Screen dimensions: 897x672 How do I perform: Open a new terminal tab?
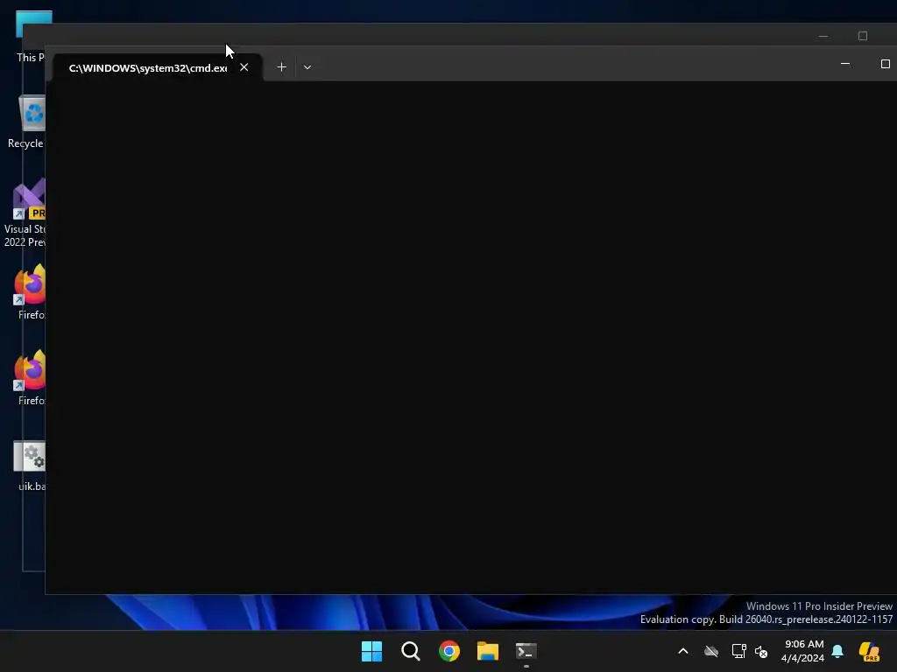click(281, 67)
